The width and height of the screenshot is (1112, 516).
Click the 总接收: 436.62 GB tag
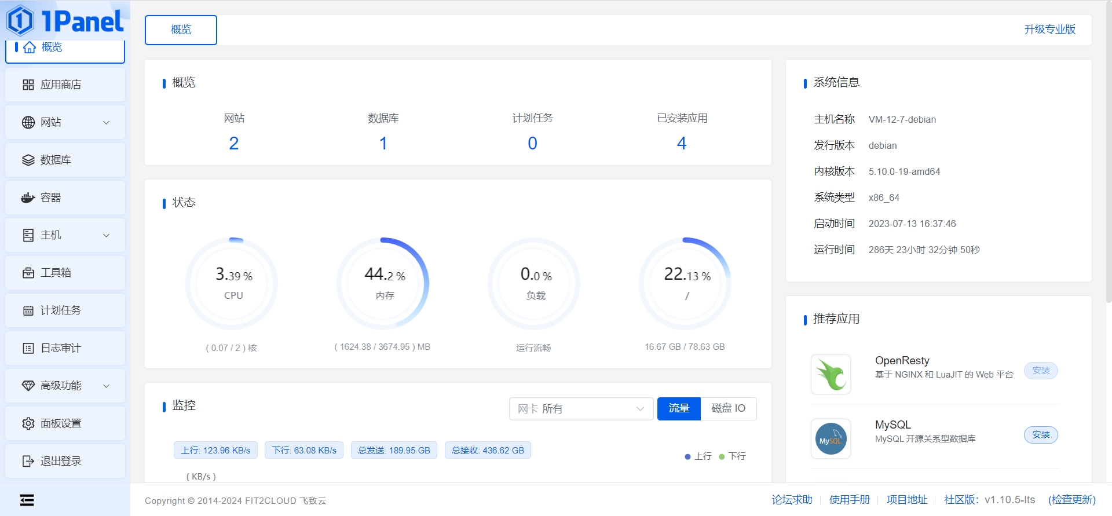[x=488, y=451]
